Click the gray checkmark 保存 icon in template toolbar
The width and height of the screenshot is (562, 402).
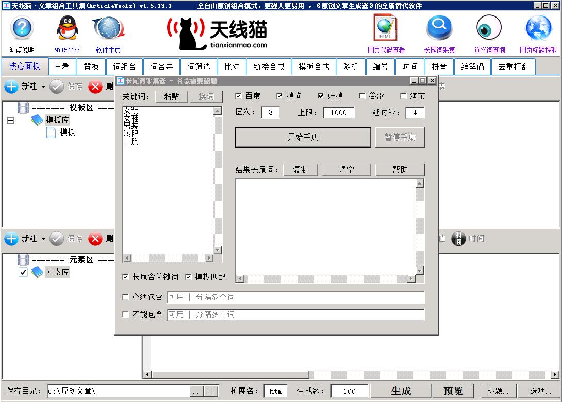(57, 87)
